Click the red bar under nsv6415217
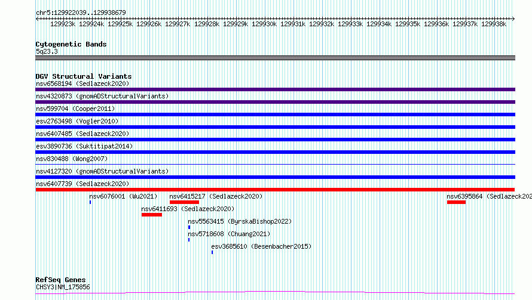 [184, 202]
